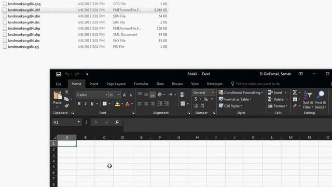Click the Insert Function fx icon

tap(117, 122)
